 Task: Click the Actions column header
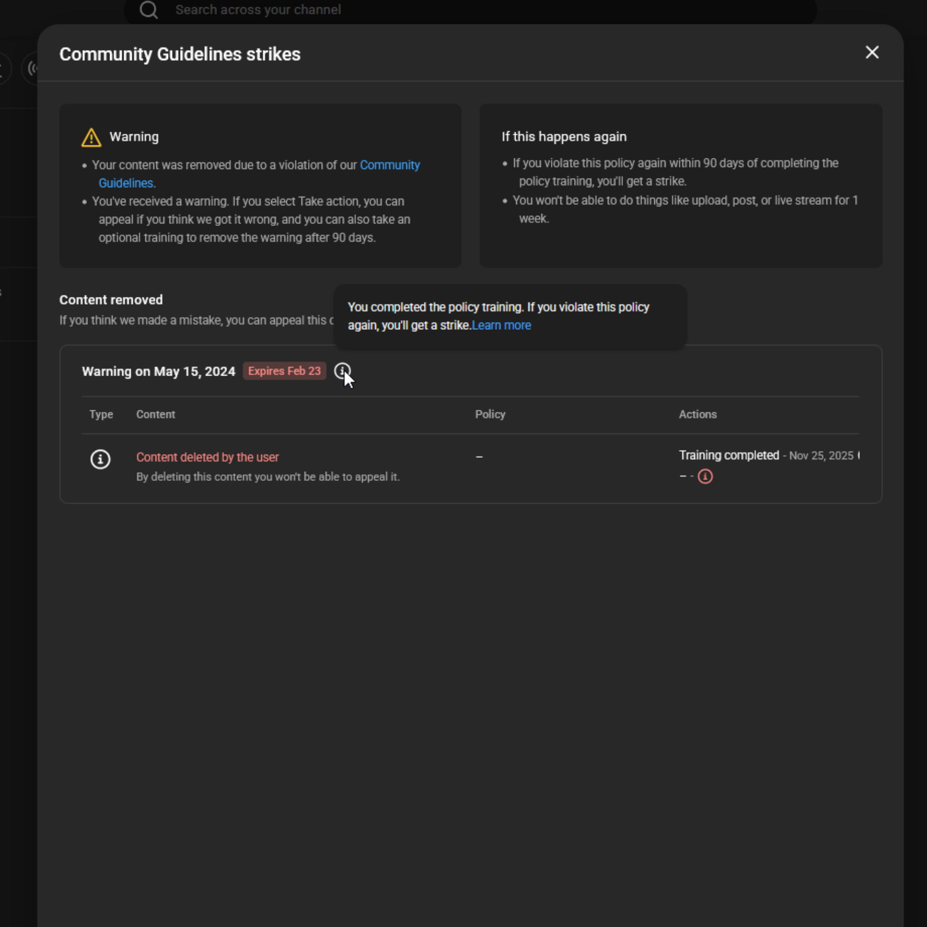[x=697, y=414]
